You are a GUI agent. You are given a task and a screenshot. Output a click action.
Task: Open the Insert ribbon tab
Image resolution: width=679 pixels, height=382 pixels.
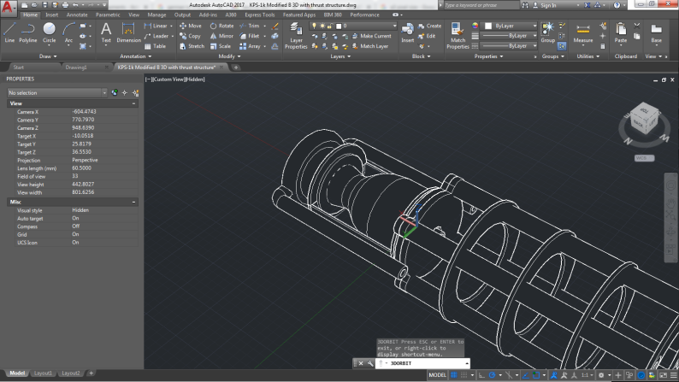click(52, 15)
